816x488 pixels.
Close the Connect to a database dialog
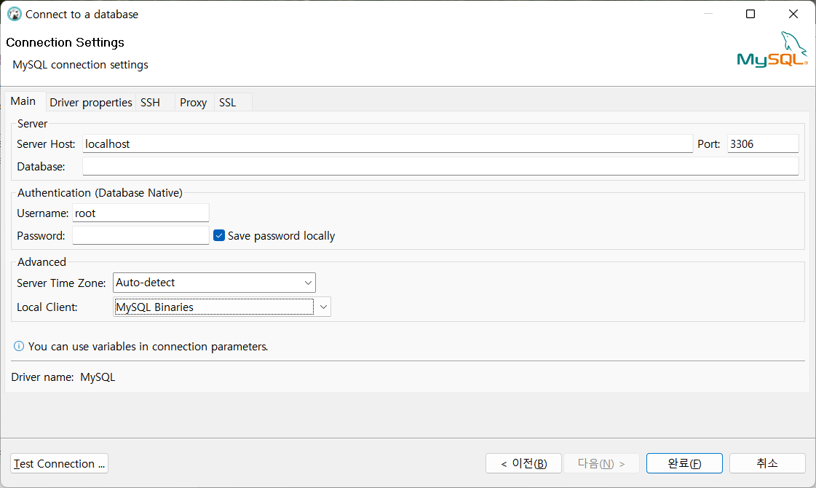(793, 14)
